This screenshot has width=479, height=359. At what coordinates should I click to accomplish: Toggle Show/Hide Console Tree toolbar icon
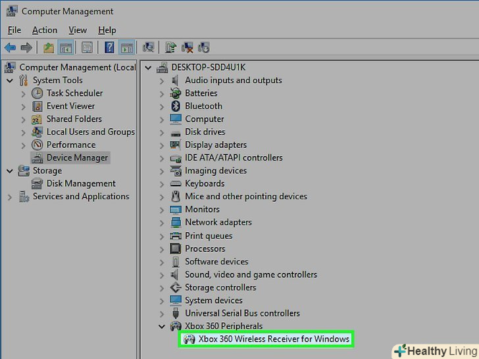[66, 47]
